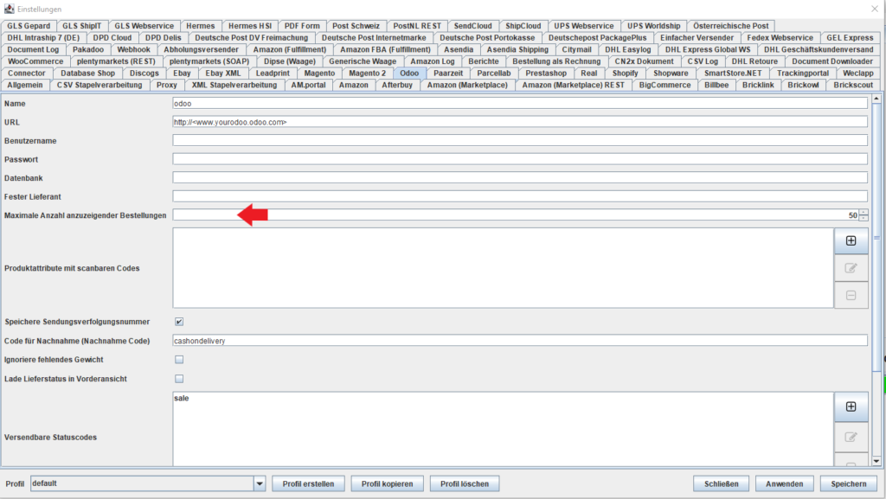This screenshot has width=886, height=499.
Task: Click the Profil kopieren button
Action: click(x=387, y=483)
